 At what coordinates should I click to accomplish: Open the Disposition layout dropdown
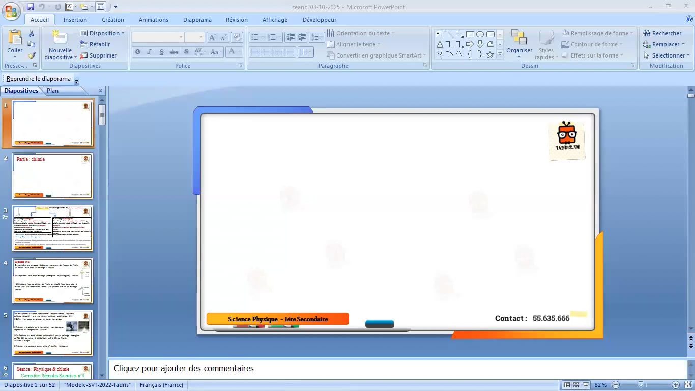102,33
